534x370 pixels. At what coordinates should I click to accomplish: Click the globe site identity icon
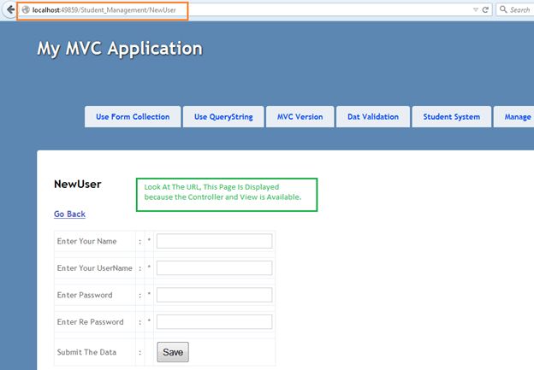(26, 10)
